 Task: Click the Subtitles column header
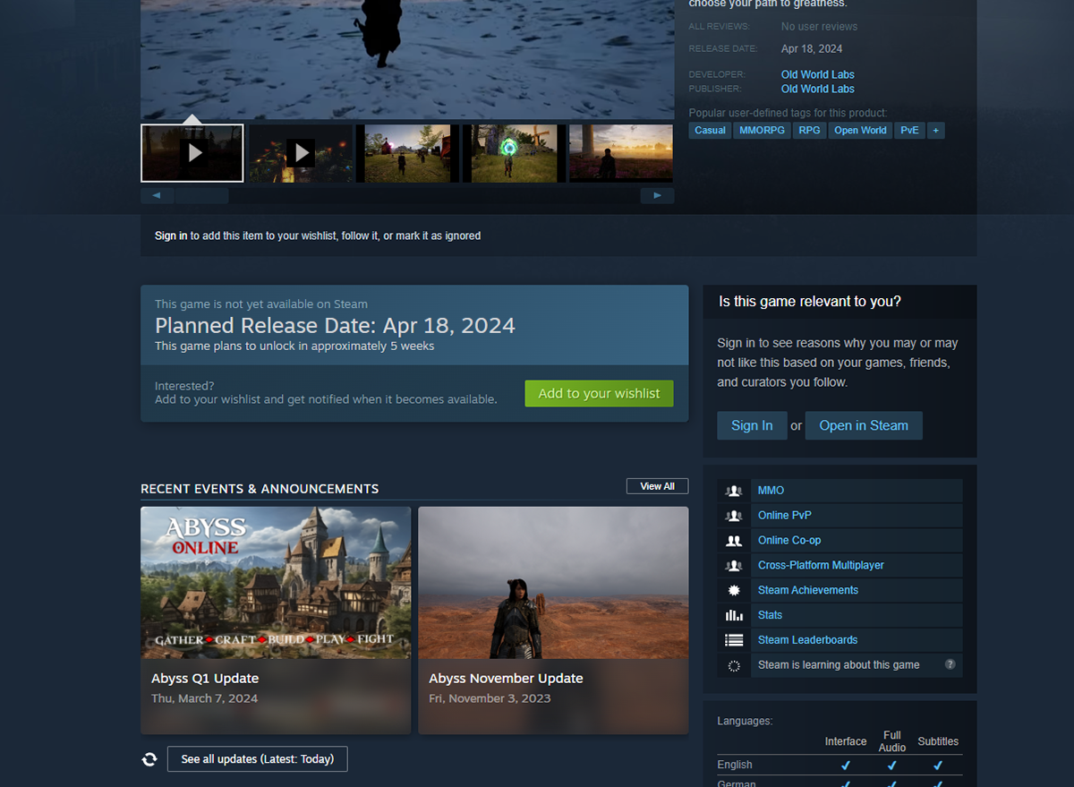938,741
